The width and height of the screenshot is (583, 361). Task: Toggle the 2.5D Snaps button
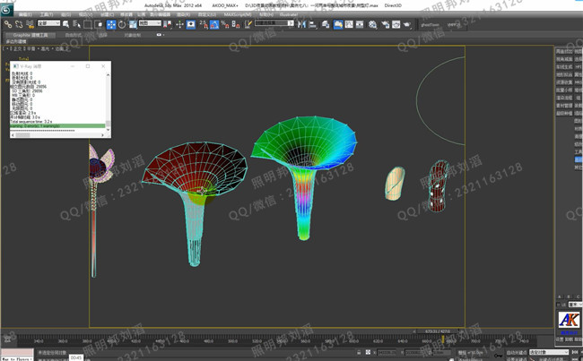(204, 24)
